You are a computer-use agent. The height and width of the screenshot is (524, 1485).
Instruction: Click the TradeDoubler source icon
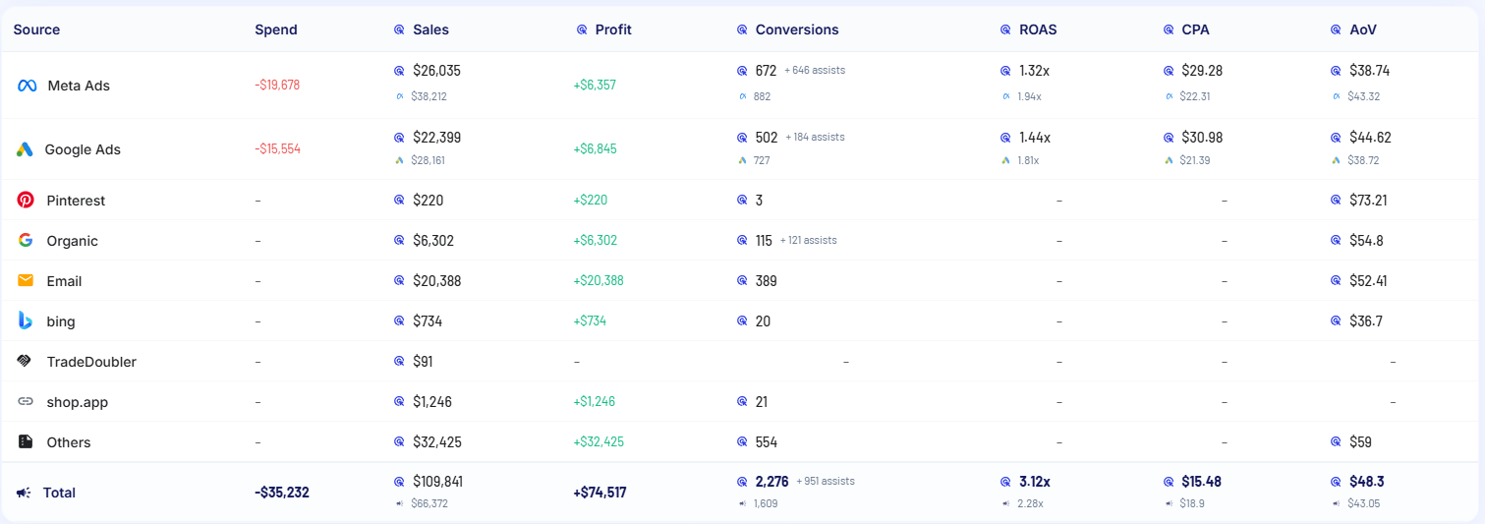click(26, 362)
